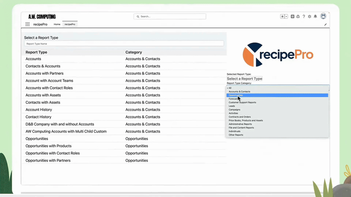Image resolution: width=351 pixels, height=197 pixels.
Task: Click the global Search box
Action: 170,16
